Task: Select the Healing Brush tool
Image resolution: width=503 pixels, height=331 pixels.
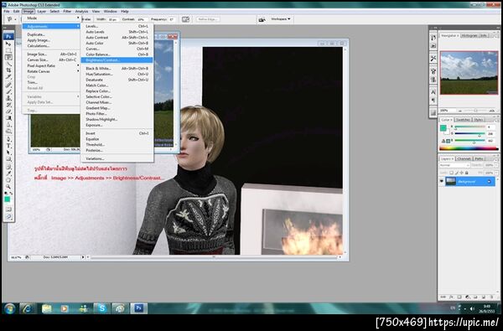Action: 8,85
